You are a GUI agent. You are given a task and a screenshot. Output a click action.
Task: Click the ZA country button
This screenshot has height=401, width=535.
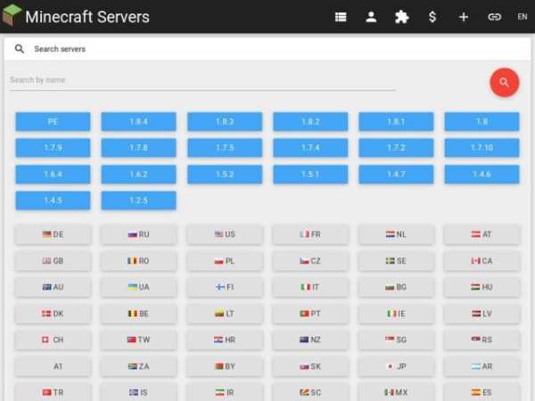click(x=138, y=366)
